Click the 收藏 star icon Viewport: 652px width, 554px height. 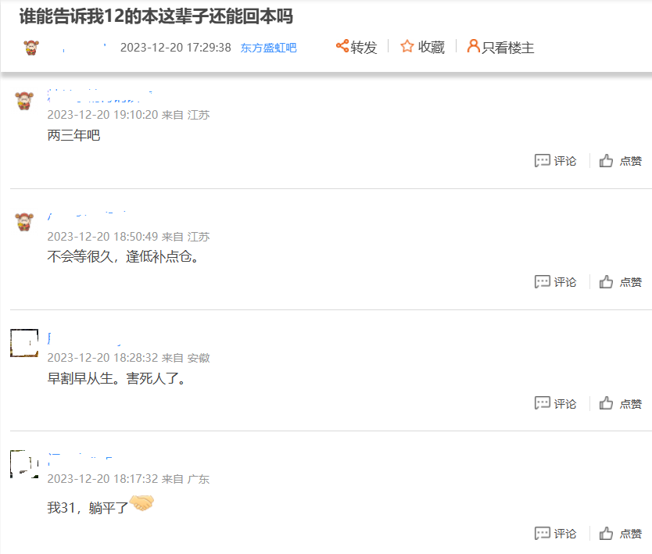[407, 46]
